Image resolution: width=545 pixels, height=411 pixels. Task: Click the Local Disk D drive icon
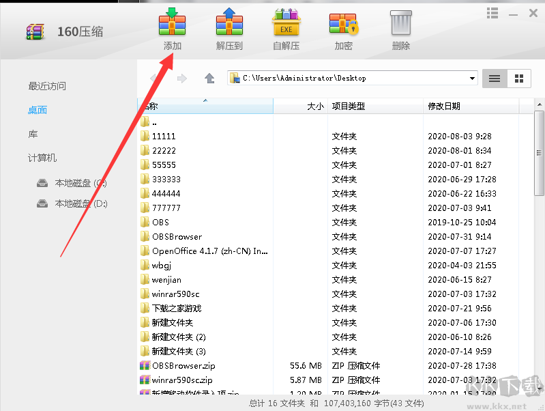click(42, 203)
